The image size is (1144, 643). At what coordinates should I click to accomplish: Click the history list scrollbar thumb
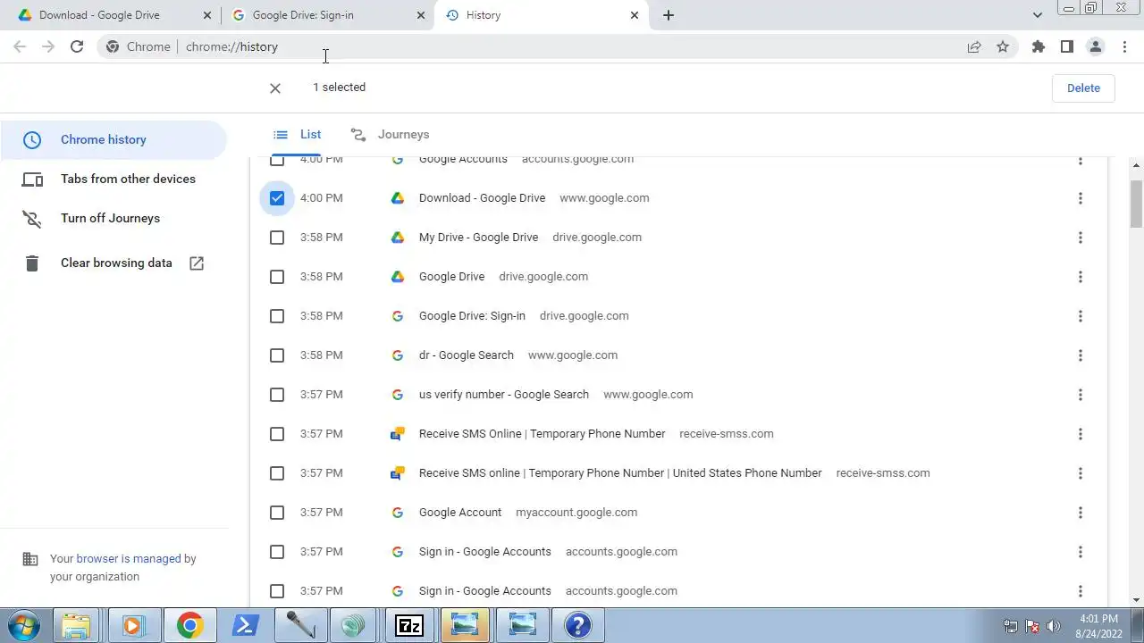click(x=1136, y=204)
